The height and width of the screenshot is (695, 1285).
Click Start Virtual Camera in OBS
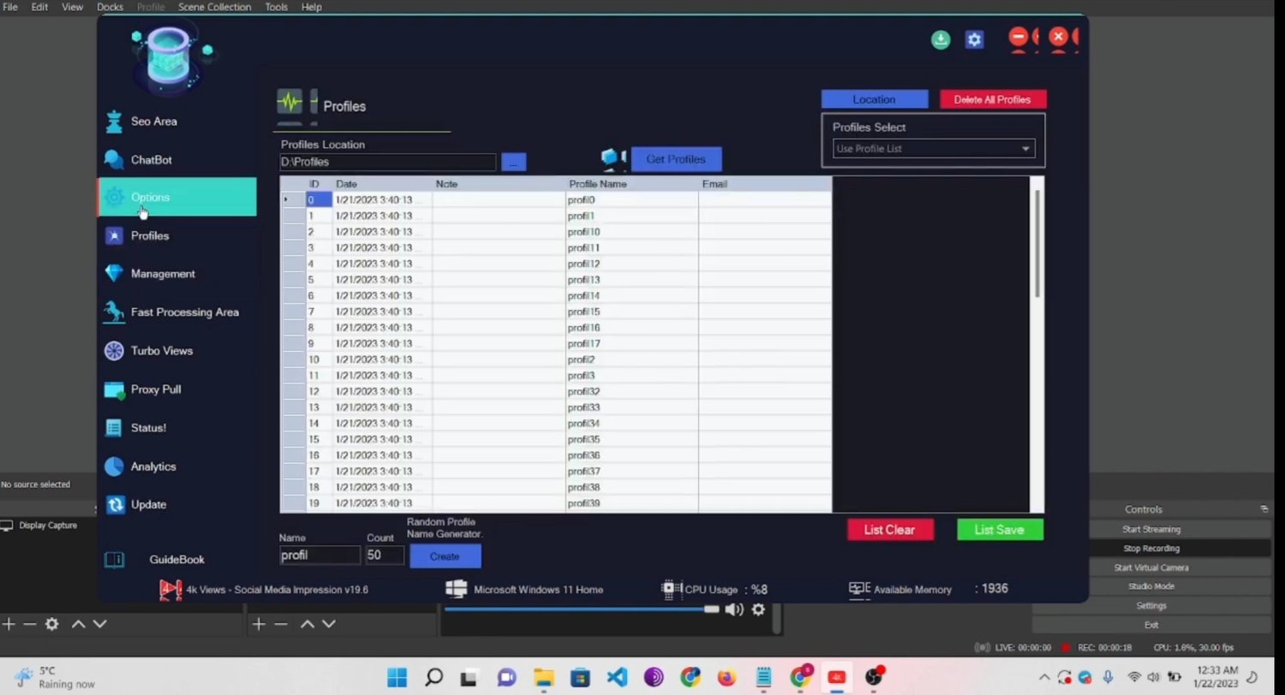[x=1151, y=567]
